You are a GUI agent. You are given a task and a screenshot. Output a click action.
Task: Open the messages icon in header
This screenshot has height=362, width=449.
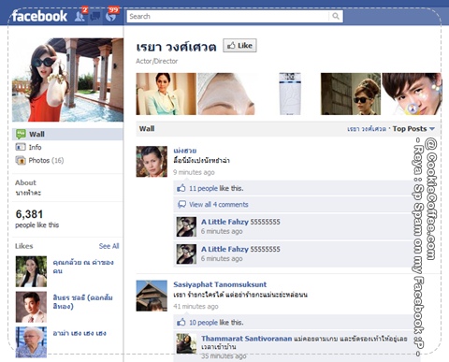coord(95,16)
